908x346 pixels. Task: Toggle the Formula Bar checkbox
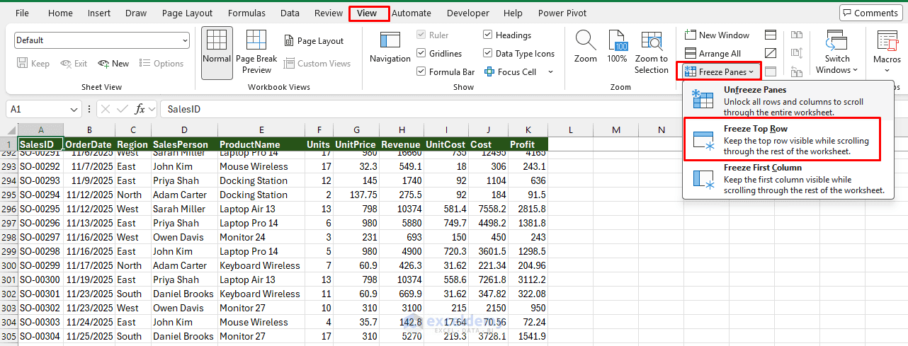pyautogui.click(x=421, y=72)
